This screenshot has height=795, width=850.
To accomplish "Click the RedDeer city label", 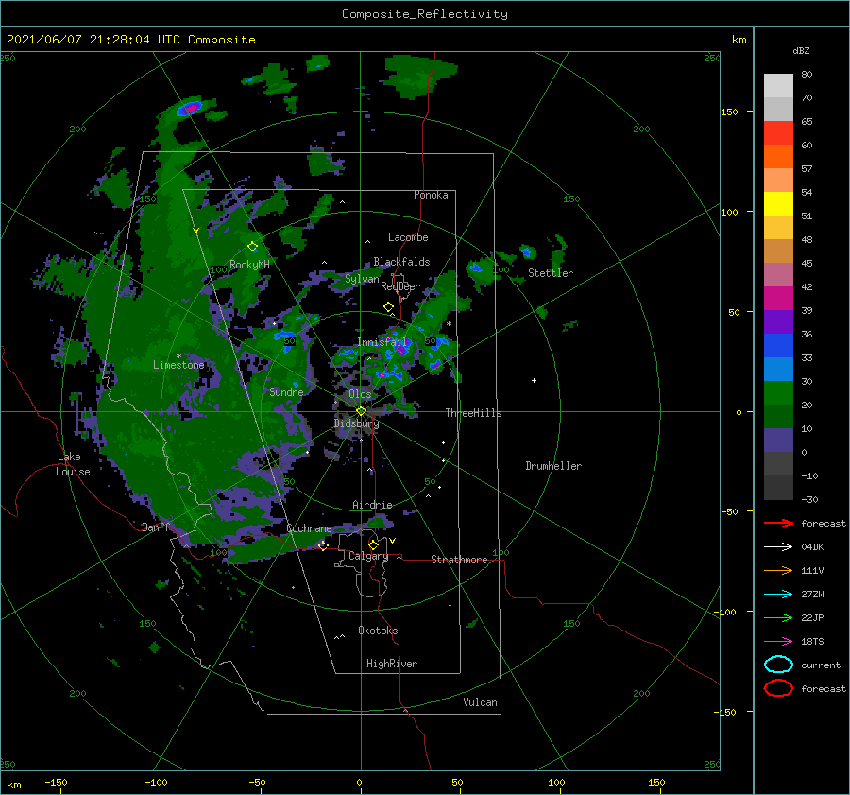I will [x=400, y=286].
